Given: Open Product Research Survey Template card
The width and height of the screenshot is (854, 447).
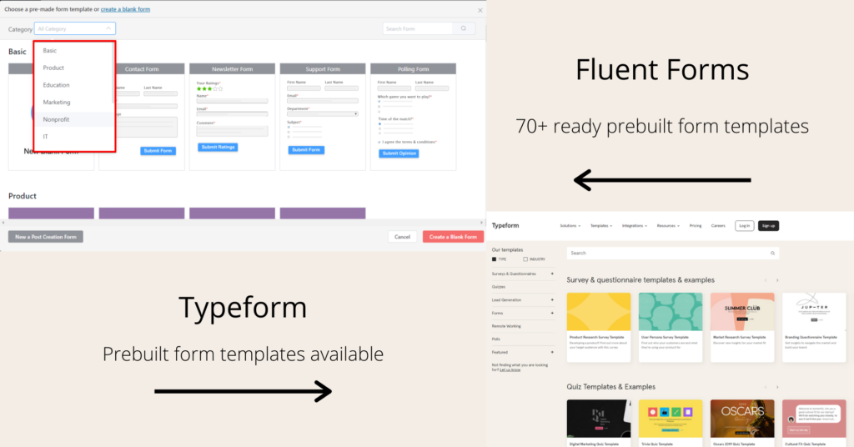Looking at the screenshot, I should [599, 327].
